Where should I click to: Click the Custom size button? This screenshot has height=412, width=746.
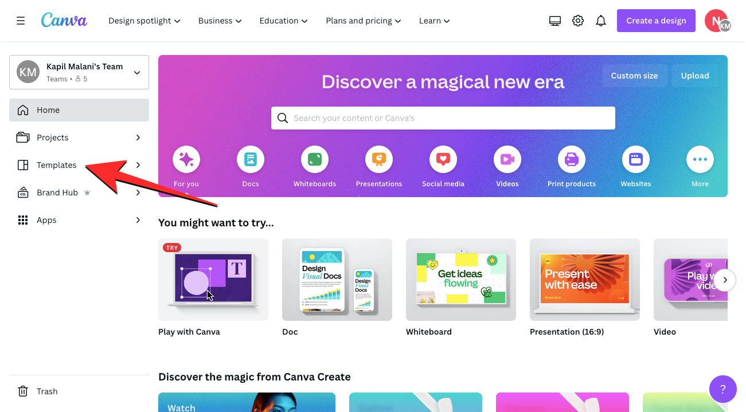(x=634, y=76)
